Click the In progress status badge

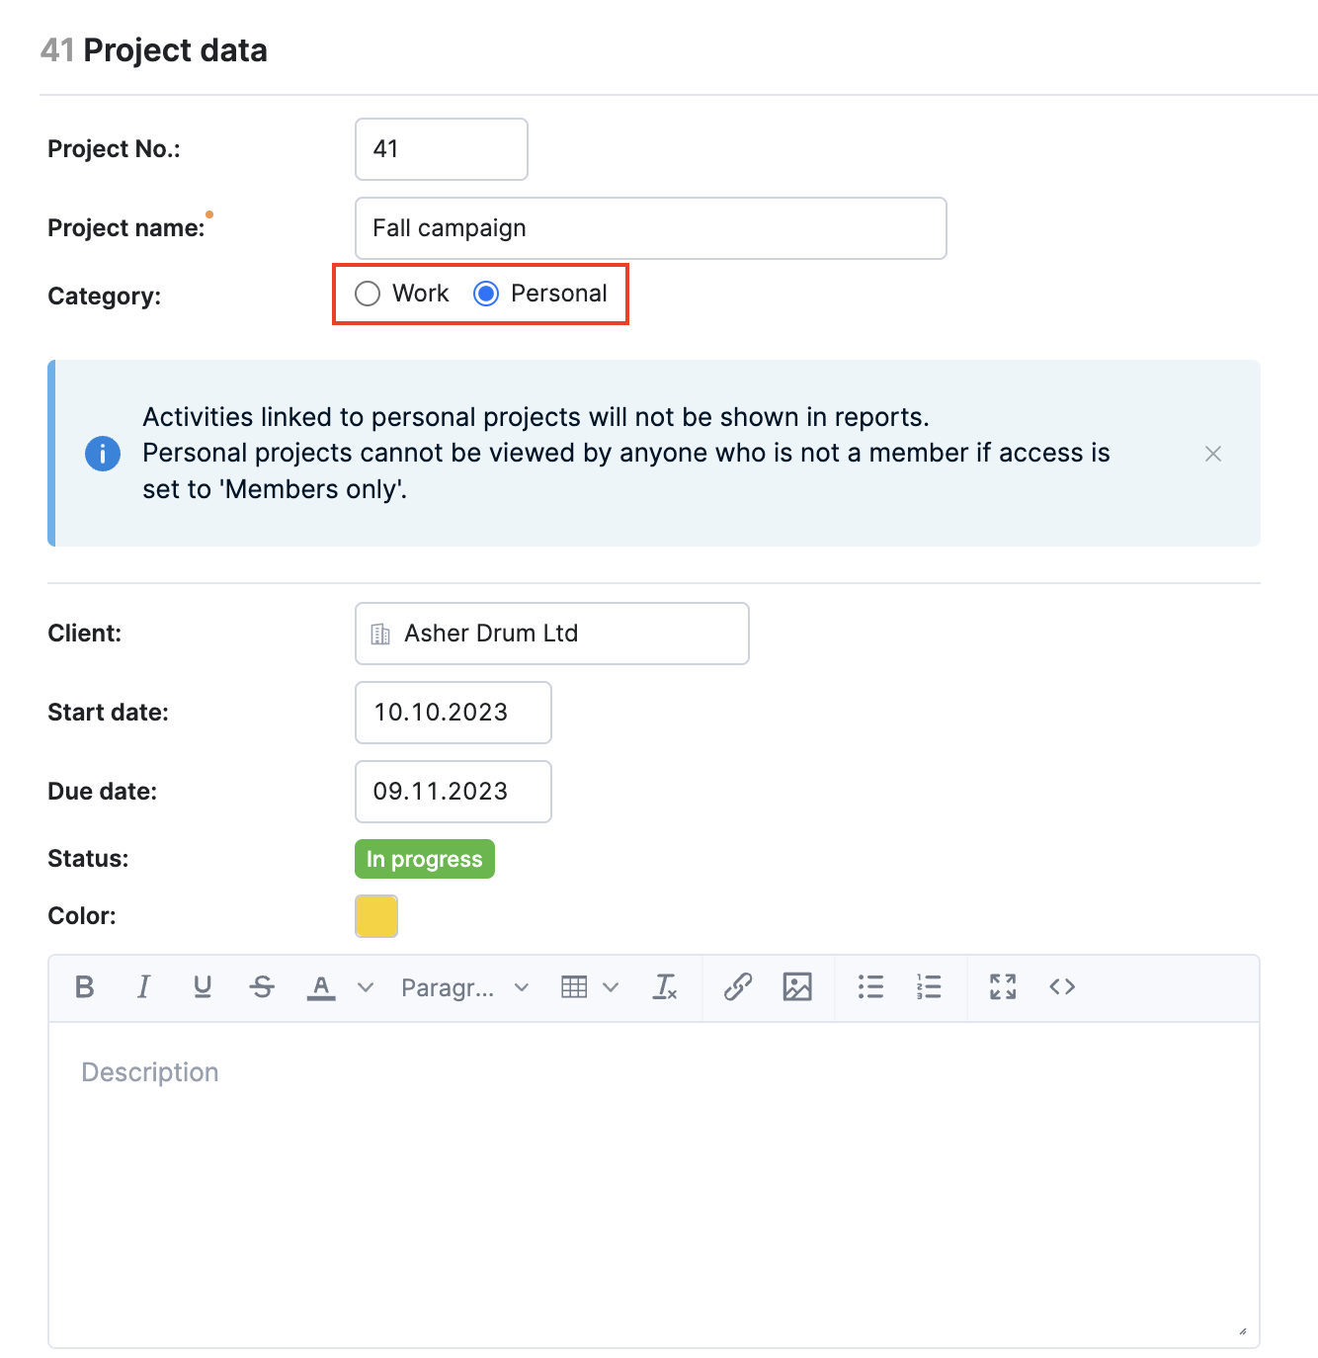[x=424, y=858]
